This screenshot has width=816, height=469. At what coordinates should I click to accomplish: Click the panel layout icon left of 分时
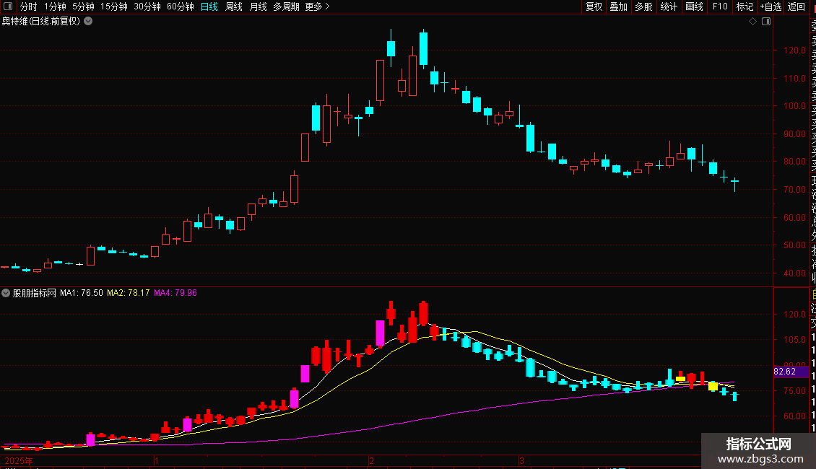point(8,6)
